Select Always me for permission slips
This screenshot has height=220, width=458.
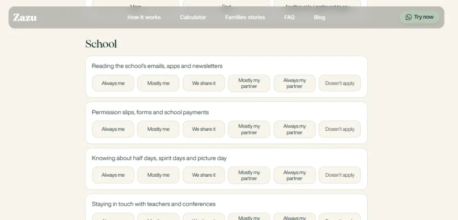tap(113, 129)
